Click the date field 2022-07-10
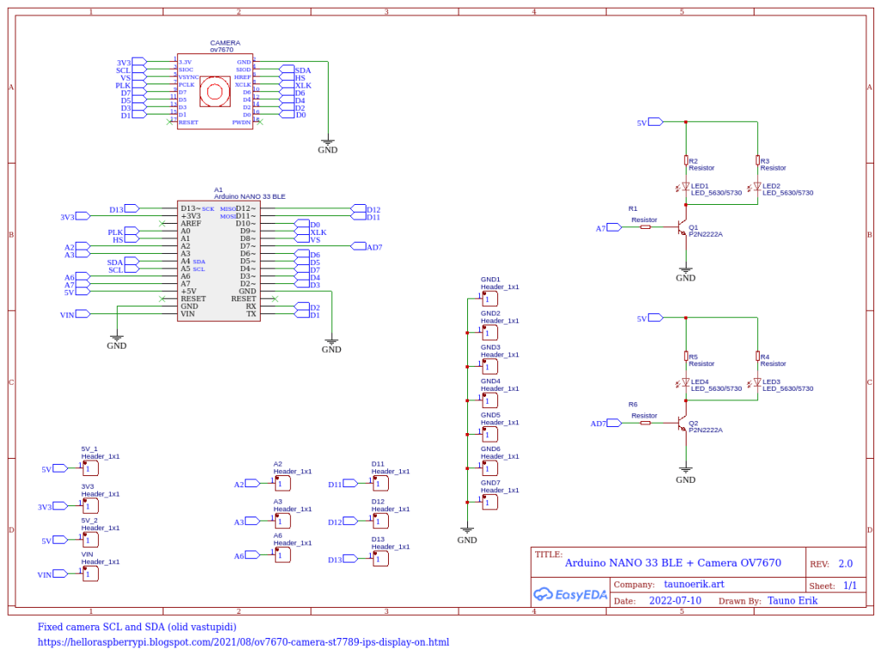Viewport: 881px width, 656px height. click(x=675, y=601)
